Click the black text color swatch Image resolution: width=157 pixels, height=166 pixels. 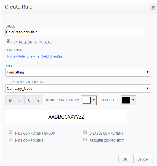[x=126, y=100]
